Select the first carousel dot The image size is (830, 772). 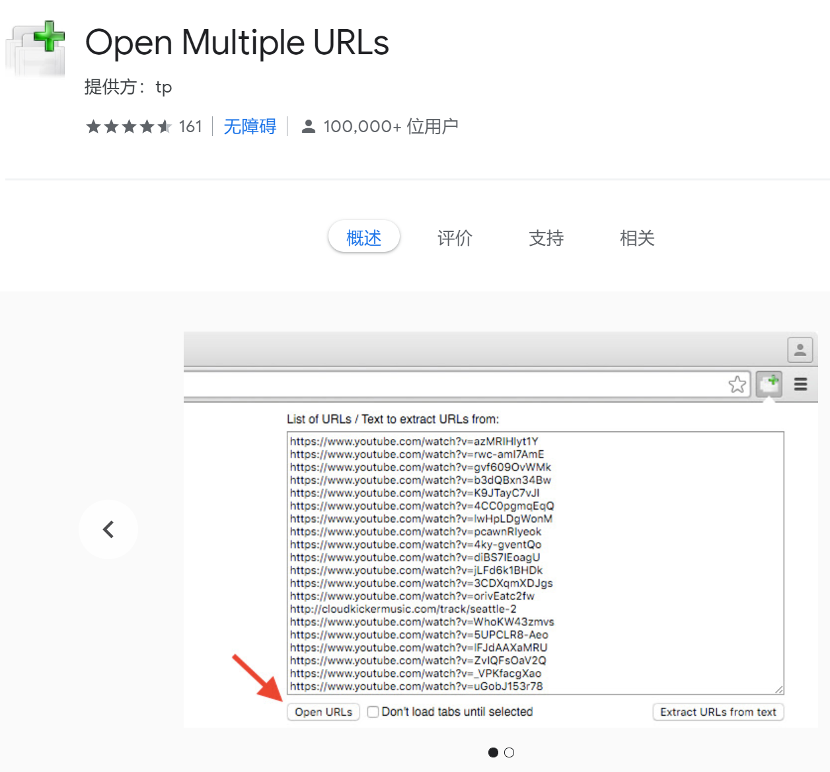click(493, 752)
